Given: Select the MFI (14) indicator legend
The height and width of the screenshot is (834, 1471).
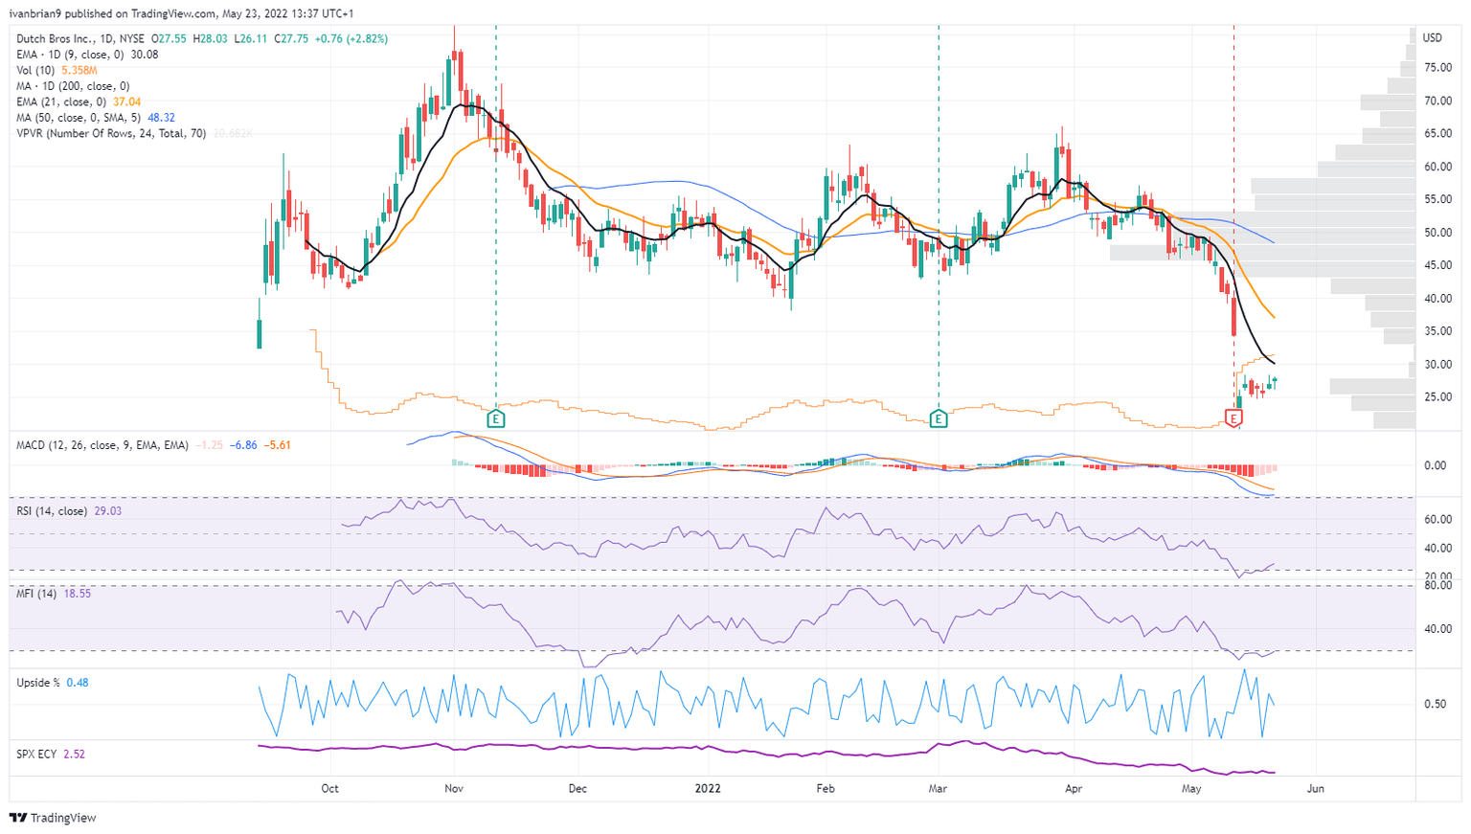Looking at the screenshot, I should 37,594.
